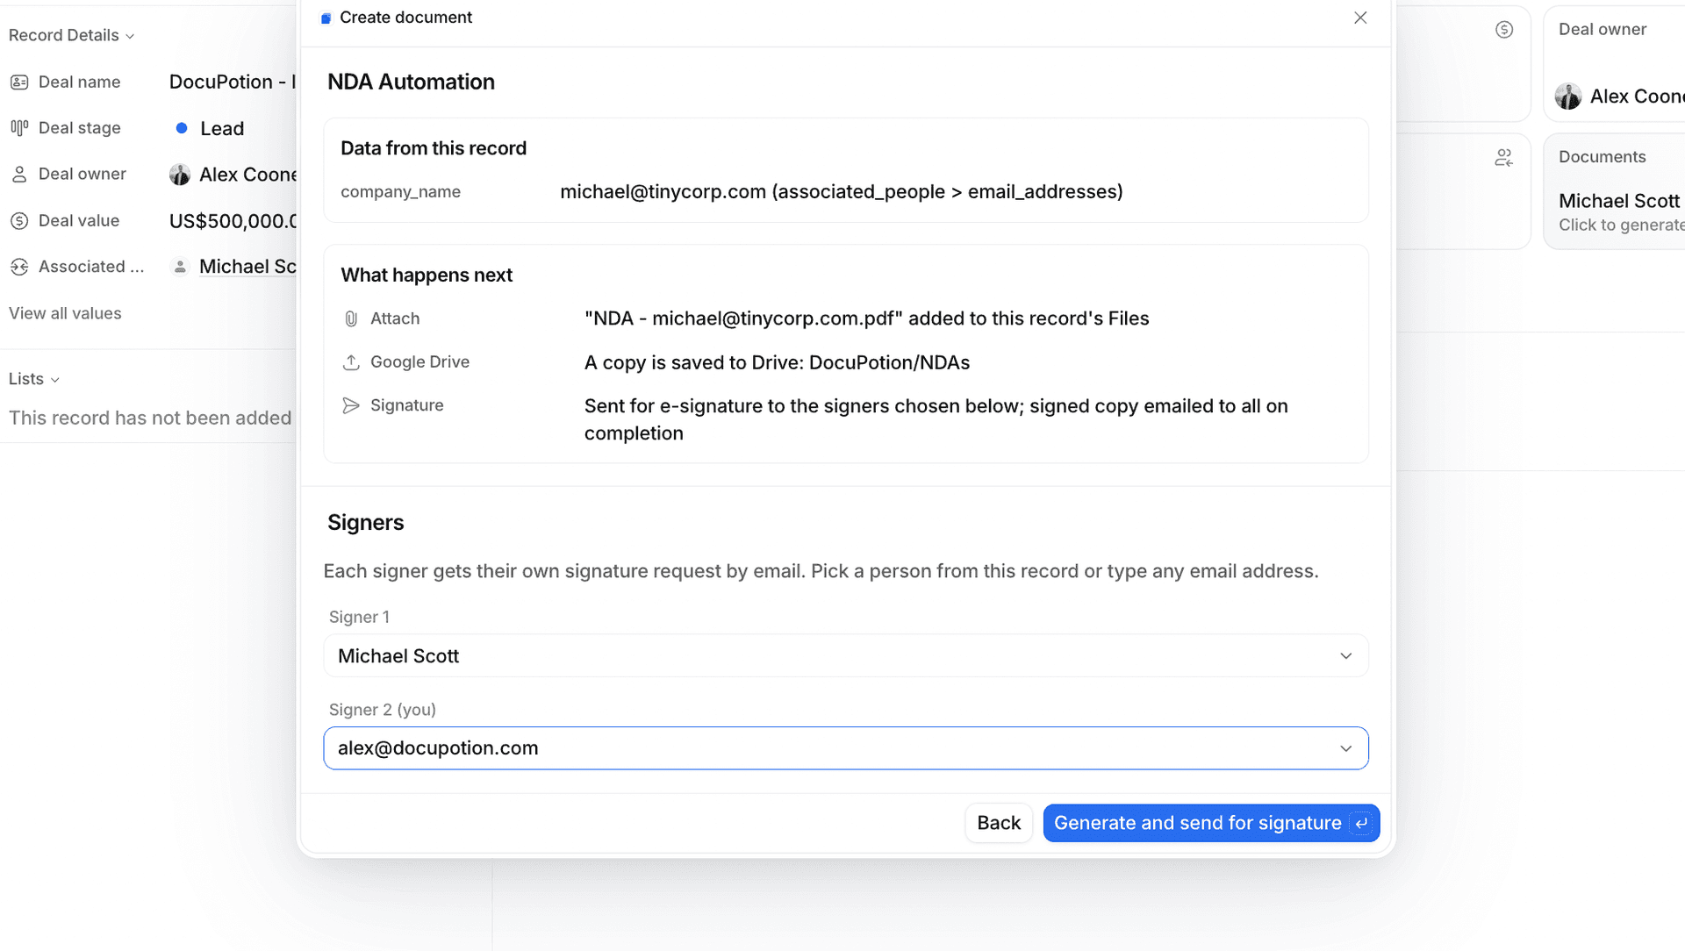Close the Create document dialog
Screen dimensions: 1685x951
click(x=1360, y=18)
